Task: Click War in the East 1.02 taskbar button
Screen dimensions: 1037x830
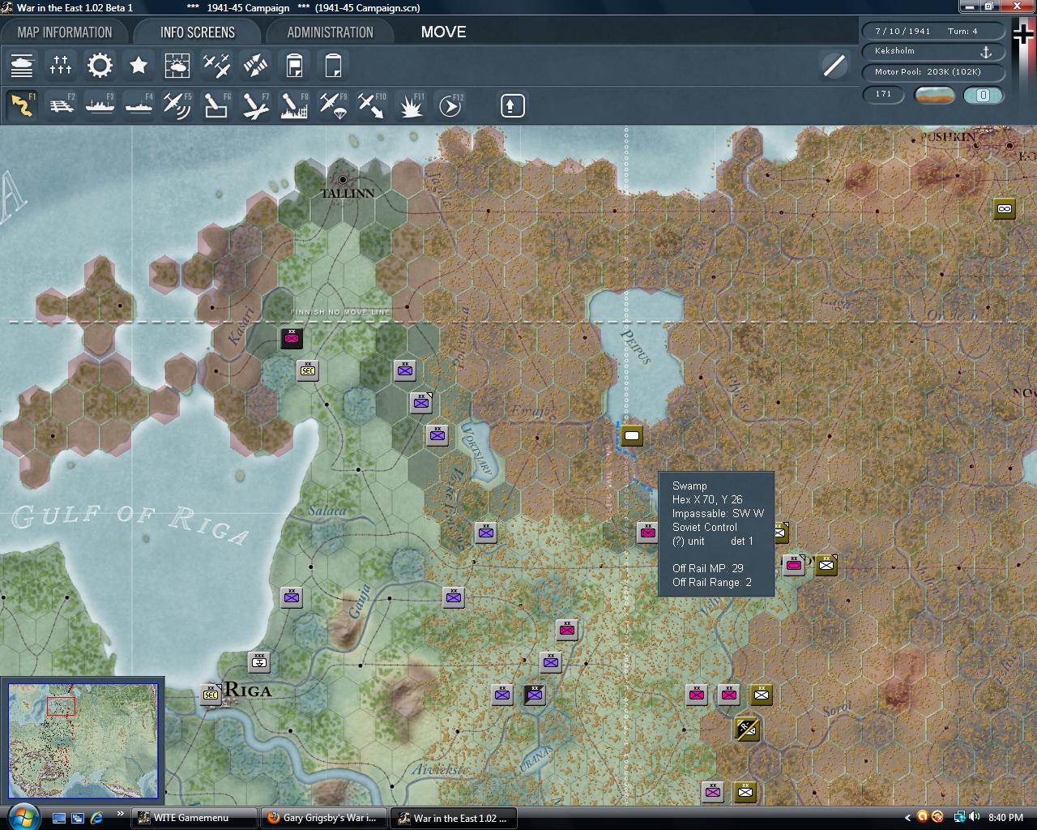Action: [454, 818]
